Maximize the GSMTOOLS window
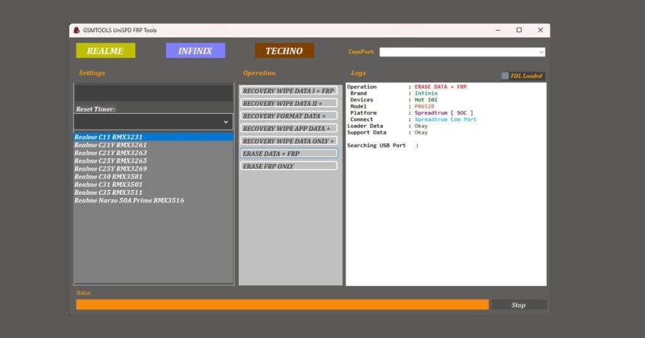This screenshot has height=338, width=645. pyautogui.click(x=519, y=30)
